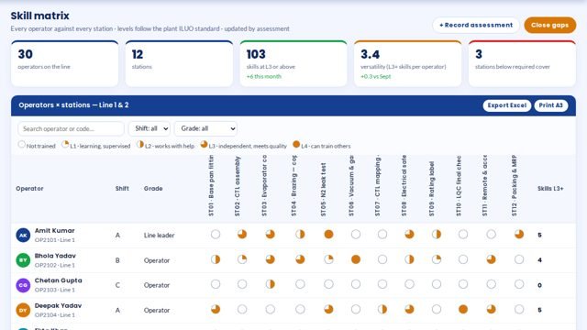The height and width of the screenshot is (330, 587).
Task: Select Amit Kumar's ST09 Rating label skill
Action: (x=437, y=235)
